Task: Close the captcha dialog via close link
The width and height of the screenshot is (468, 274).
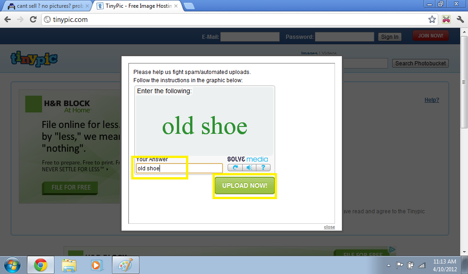Action: pyautogui.click(x=329, y=227)
